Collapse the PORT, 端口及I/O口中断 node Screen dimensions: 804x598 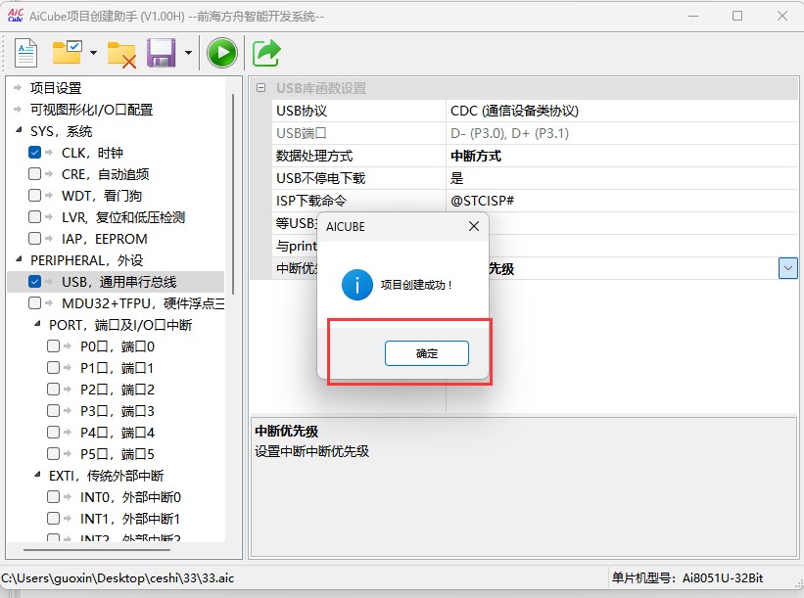coord(37,324)
